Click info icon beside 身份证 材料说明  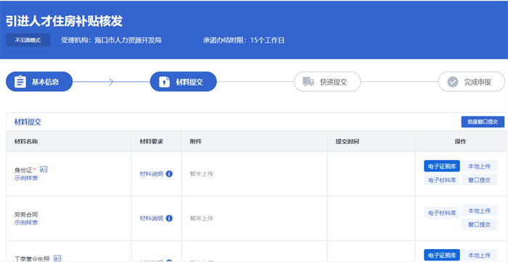click(169, 174)
